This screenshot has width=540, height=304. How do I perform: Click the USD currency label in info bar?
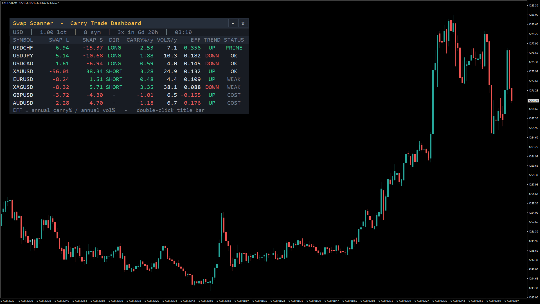18,32
